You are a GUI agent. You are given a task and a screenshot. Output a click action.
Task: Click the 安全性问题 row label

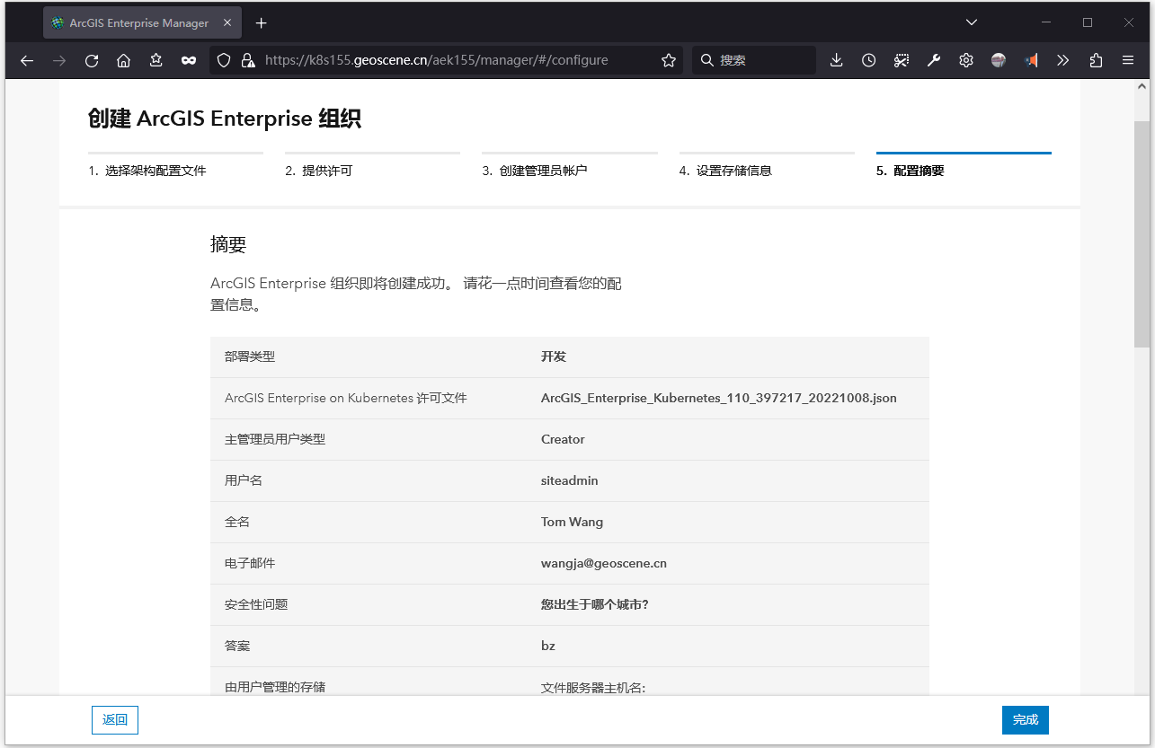[x=256, y=604]
